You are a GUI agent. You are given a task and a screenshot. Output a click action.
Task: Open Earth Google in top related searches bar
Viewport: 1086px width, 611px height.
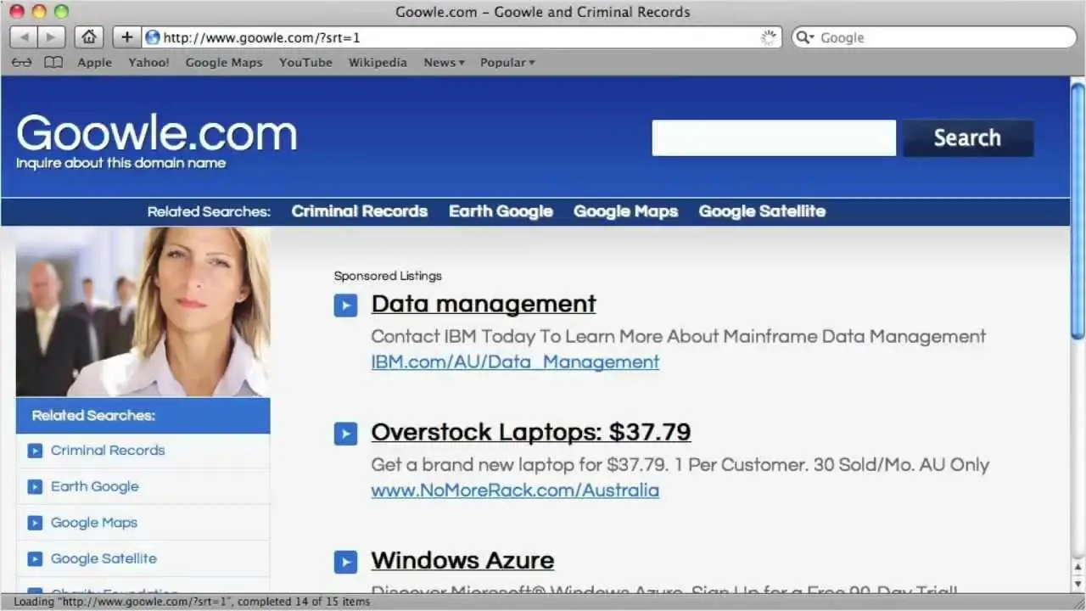point(501,211)
